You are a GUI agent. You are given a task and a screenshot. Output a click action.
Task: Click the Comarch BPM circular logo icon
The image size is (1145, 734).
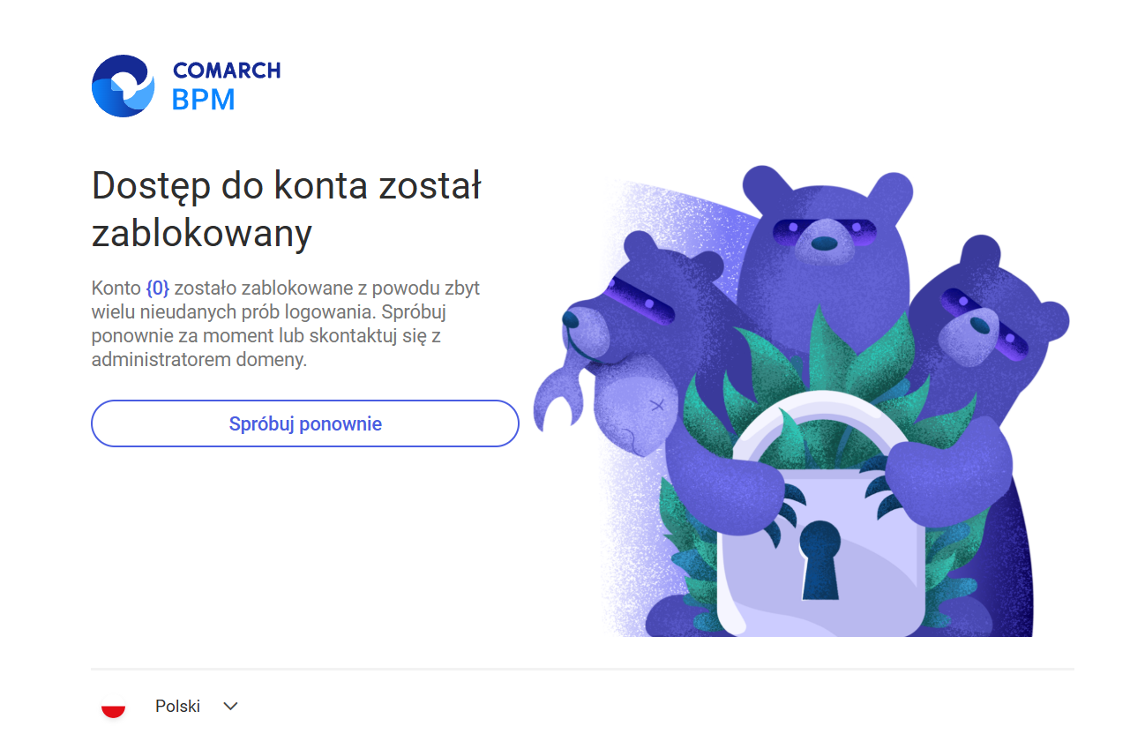click(123, 86)
